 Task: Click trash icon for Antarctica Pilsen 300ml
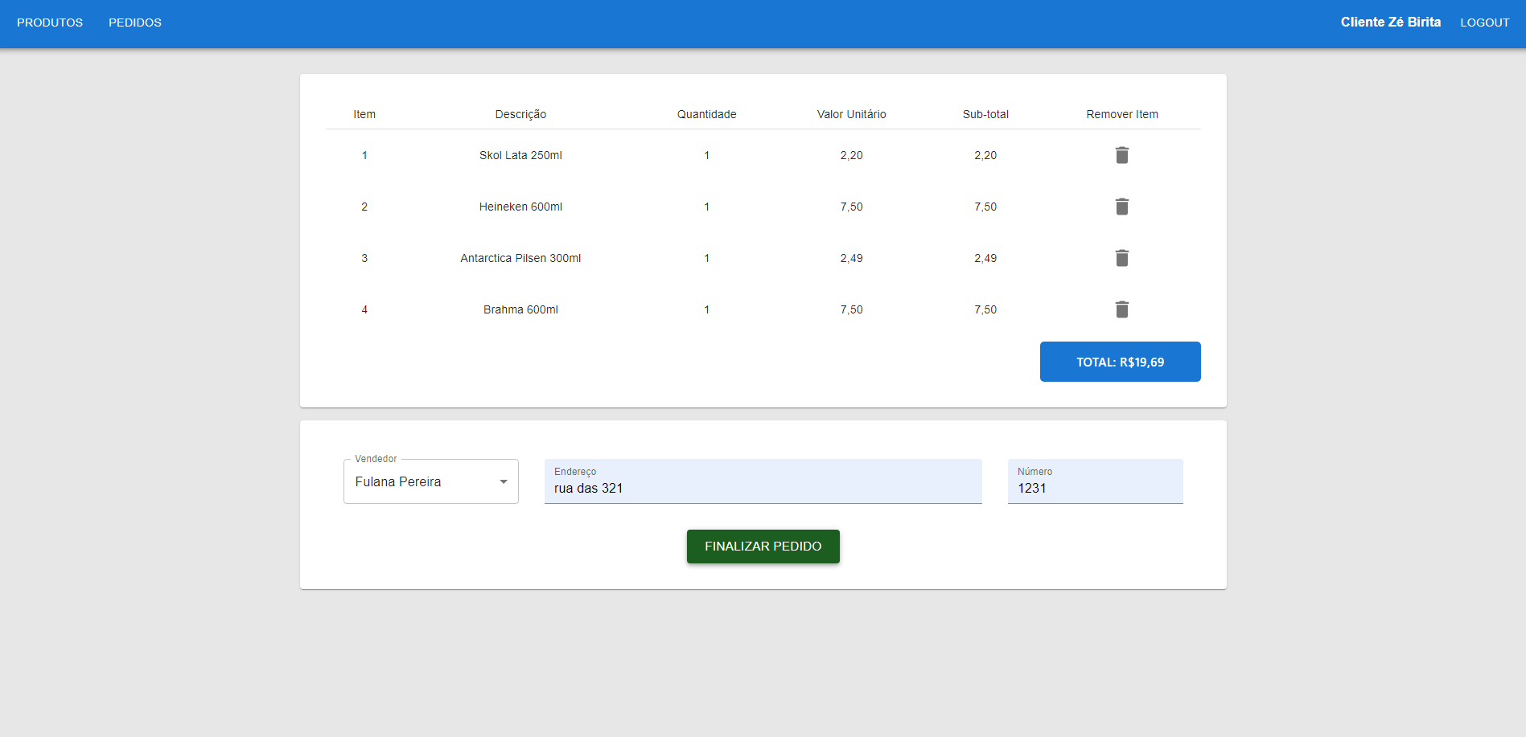coord(1122,258)
